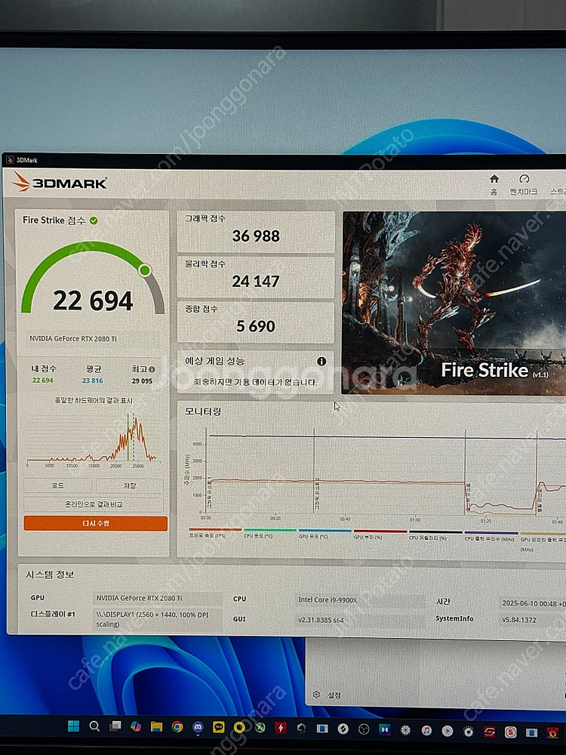Toggle the GPU 부하 (%) legend item

tap(380, 535)
